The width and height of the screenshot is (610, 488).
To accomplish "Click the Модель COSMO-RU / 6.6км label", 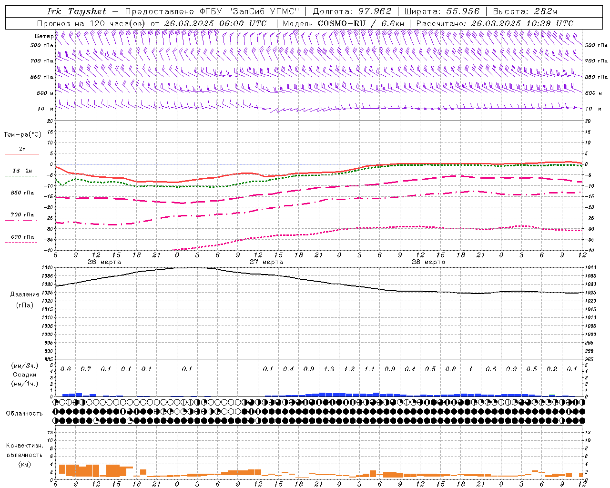I will (x=344, y=23).
